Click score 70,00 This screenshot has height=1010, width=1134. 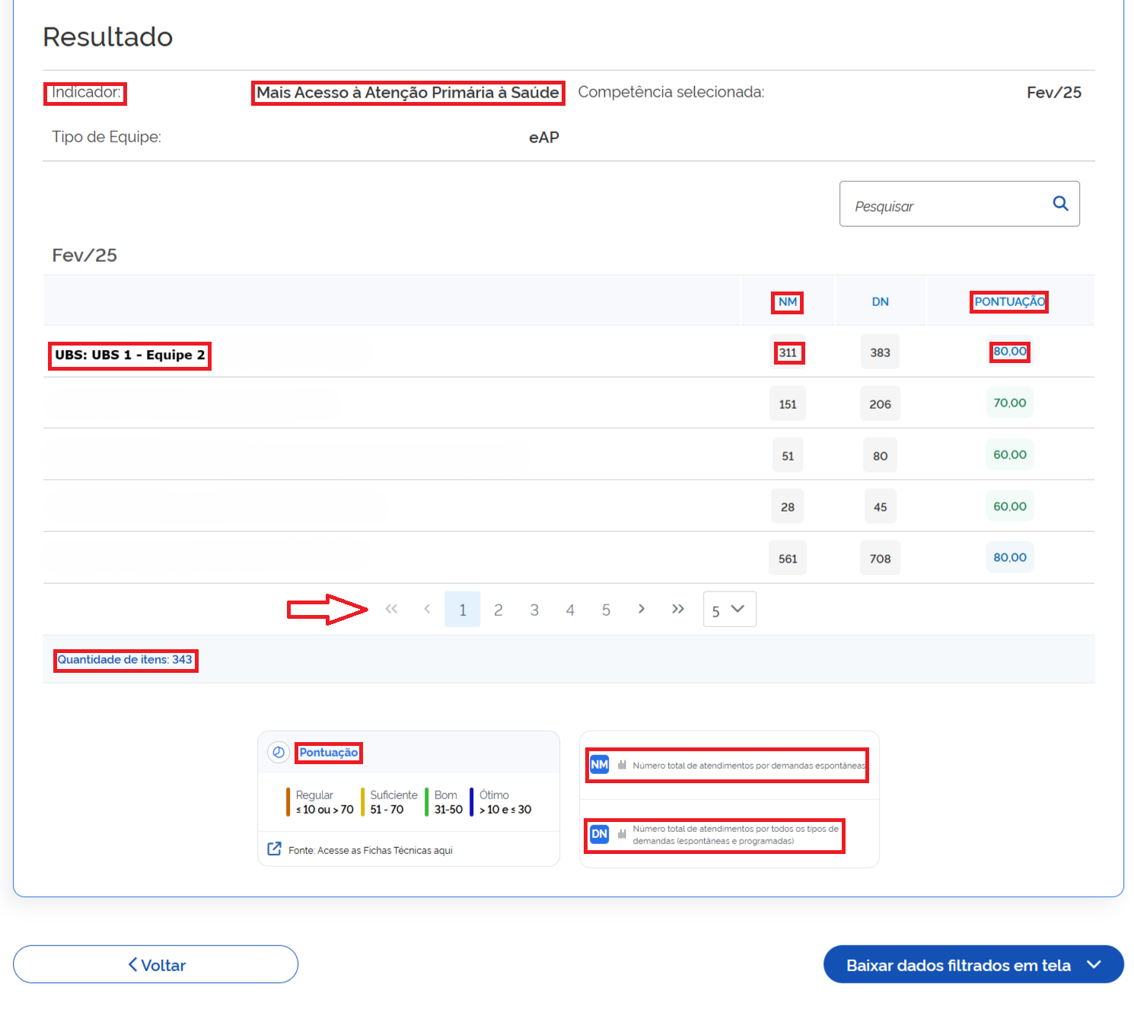click(1010, 403)
